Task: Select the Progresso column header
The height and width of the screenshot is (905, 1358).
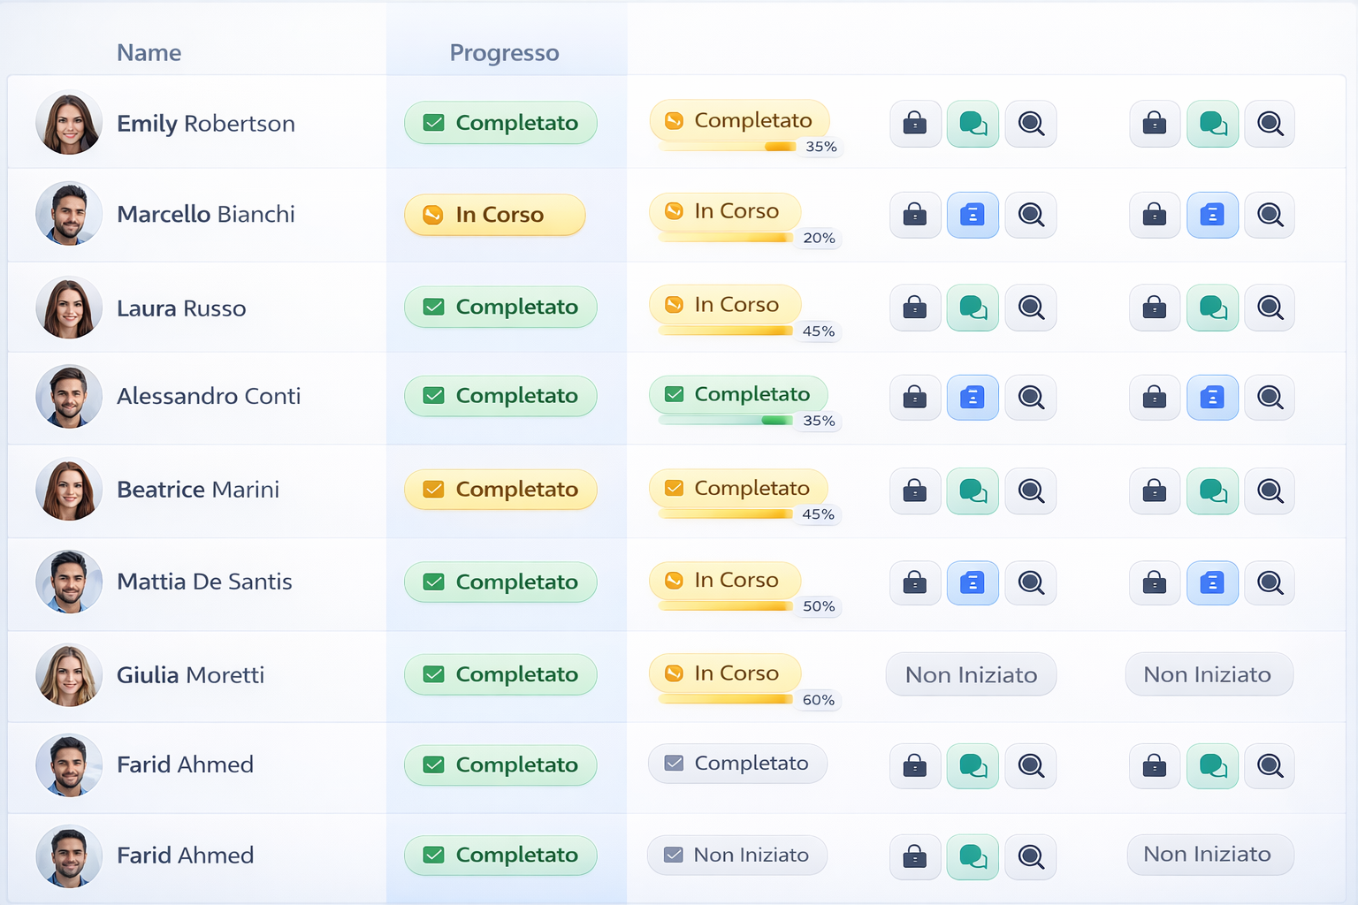Action: tap(504, 52)
